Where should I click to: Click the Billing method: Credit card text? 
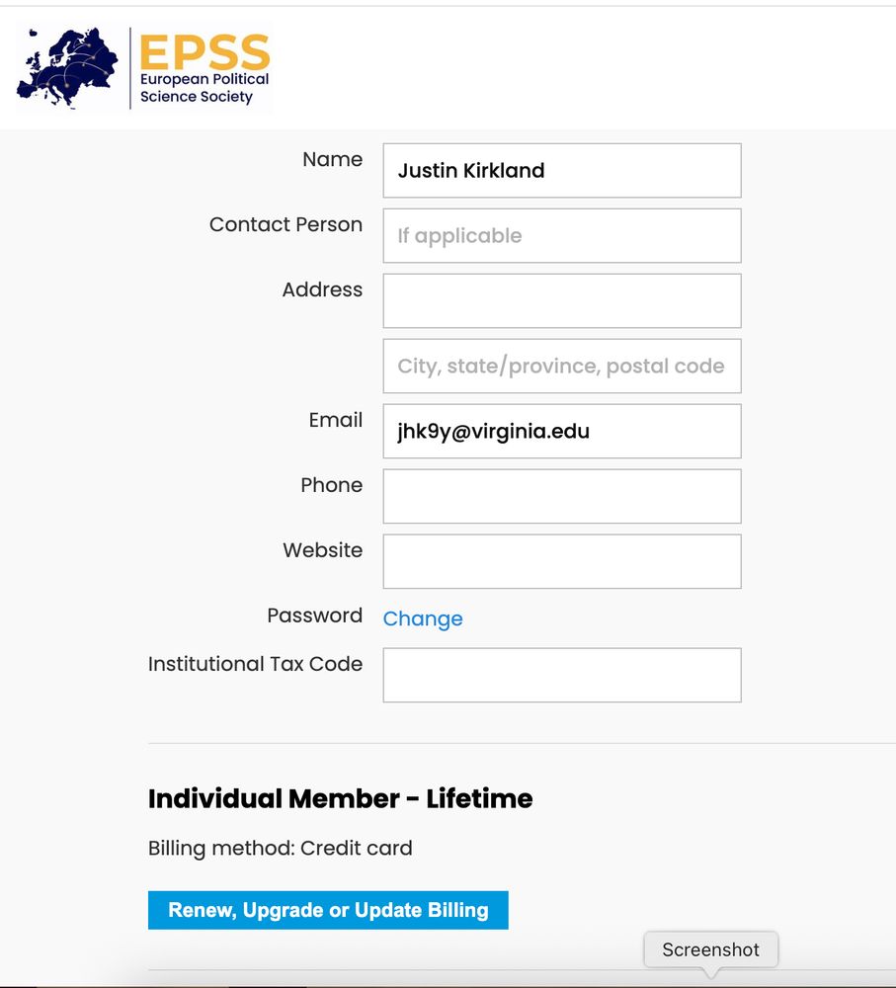click(x=281, y=848)
